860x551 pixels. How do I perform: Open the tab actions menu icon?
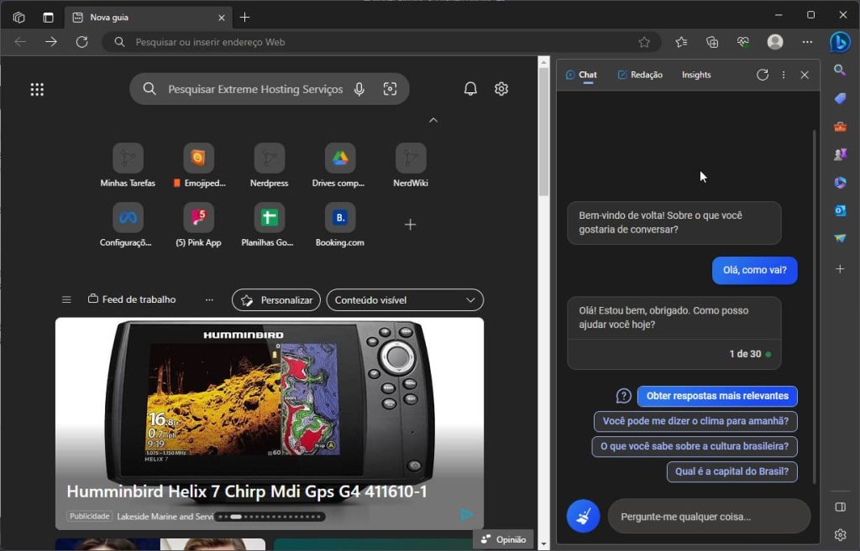[x=48, y=18]
